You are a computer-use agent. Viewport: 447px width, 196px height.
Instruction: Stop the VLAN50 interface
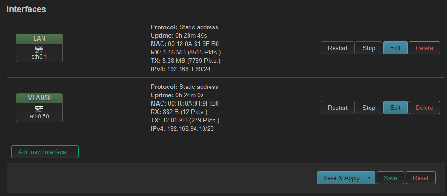[369, 108]
